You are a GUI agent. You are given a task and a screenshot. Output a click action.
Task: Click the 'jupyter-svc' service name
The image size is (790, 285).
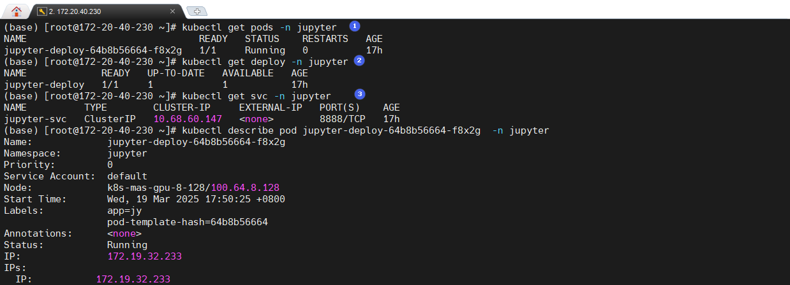pos(35,119)
